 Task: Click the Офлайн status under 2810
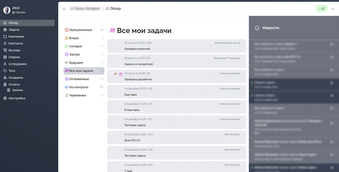point(19,13)
